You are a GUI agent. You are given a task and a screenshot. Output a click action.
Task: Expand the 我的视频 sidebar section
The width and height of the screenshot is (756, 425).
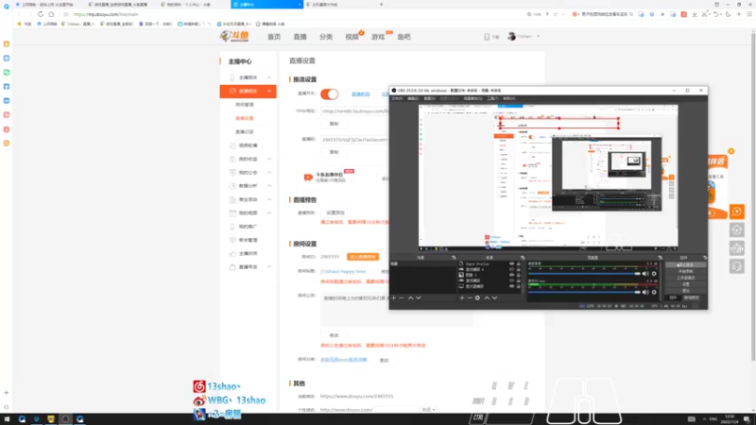pyautogui.click(x=269, y=213)
